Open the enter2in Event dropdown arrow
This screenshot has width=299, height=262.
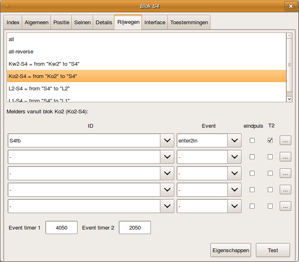click(234, 140)
